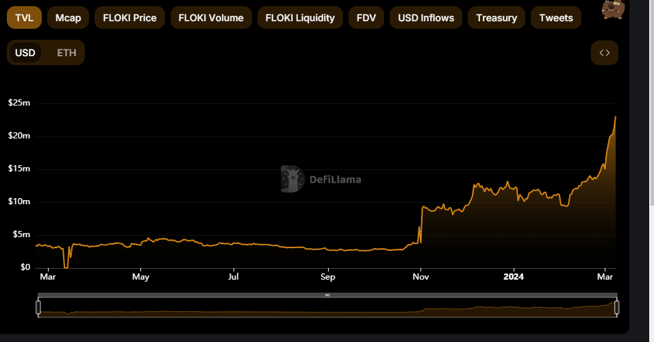Image resolution: width=654 pixels, height=342 pixels.
Task: Click the top grip bar of the range selector
Action: [327, 295]
